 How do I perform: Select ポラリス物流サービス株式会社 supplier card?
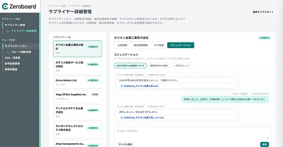click(x=77, y=66)
